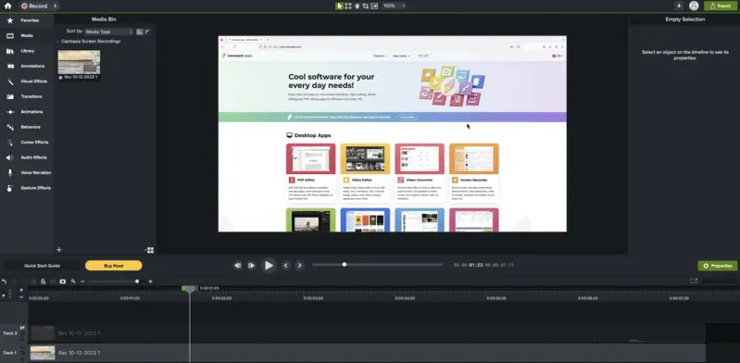Select the Crop tool on canvas toolbar
Screen dimensions: 740x363
coord(365,6)
